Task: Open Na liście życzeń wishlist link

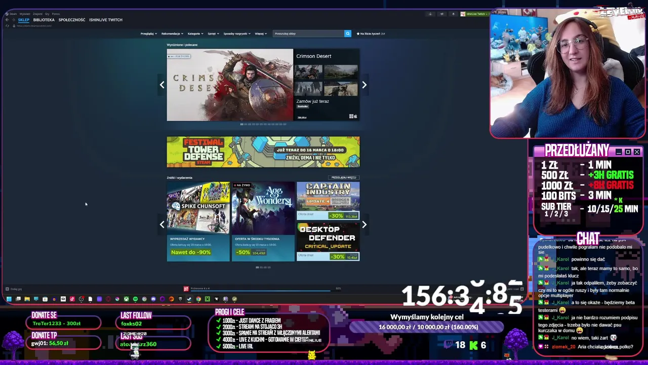Action: click(x=371, y=33)
